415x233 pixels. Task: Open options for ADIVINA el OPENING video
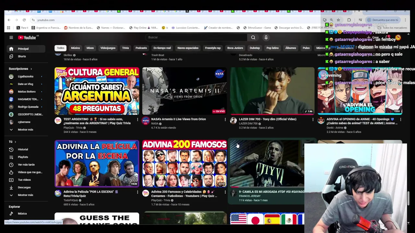(x=400, y=119)
